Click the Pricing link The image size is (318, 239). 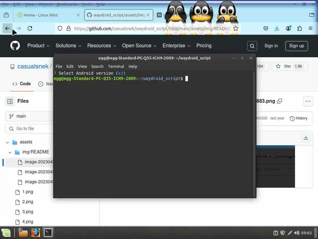pos(204,46)
